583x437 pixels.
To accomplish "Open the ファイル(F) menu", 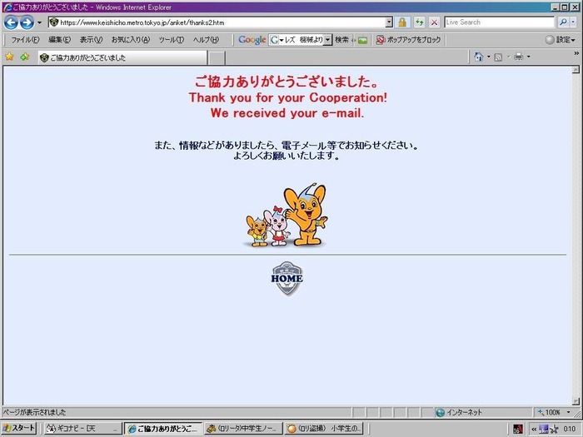I will [x=25, y=40].
